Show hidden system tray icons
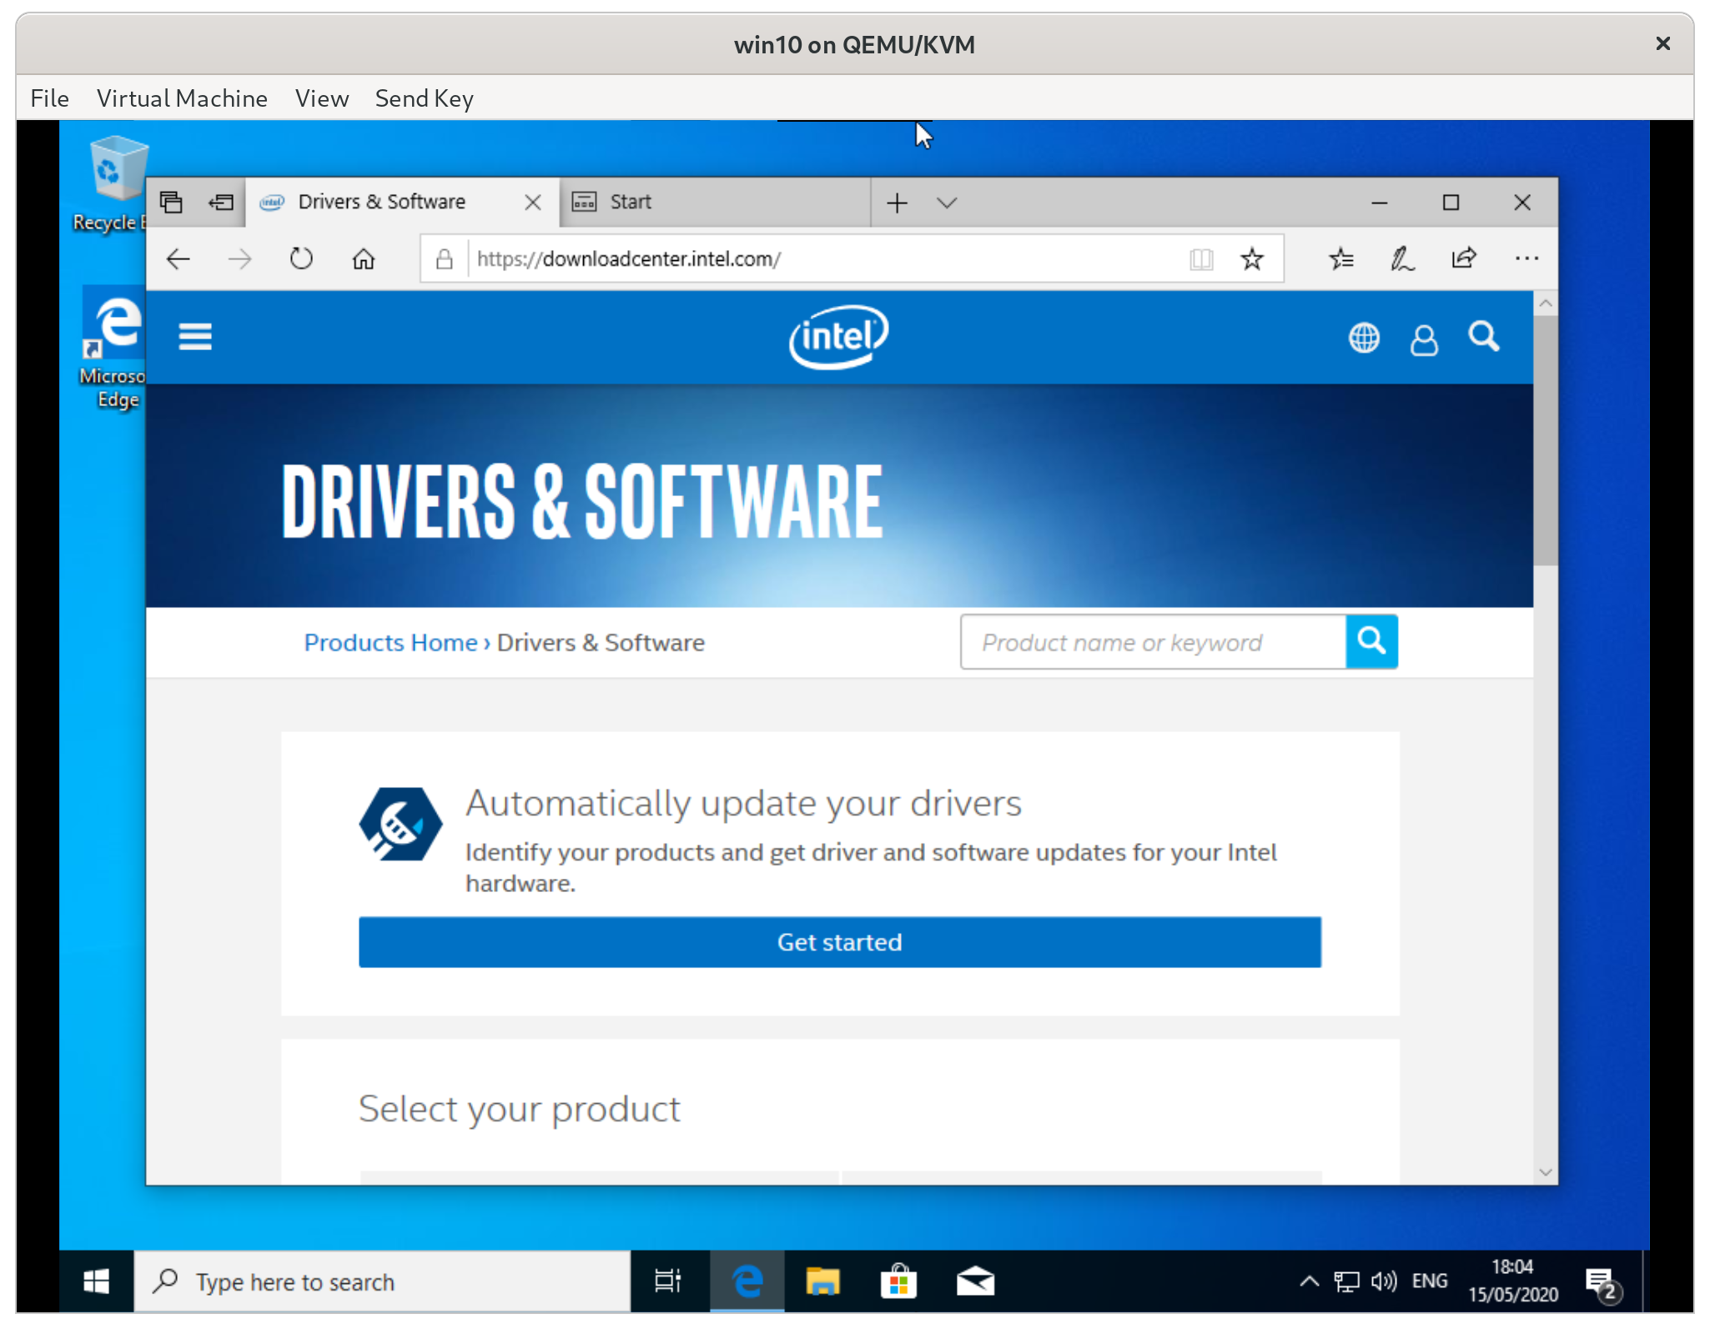Image resolution: width=1710 pixels, height=1329 pixels. 1309,1281
